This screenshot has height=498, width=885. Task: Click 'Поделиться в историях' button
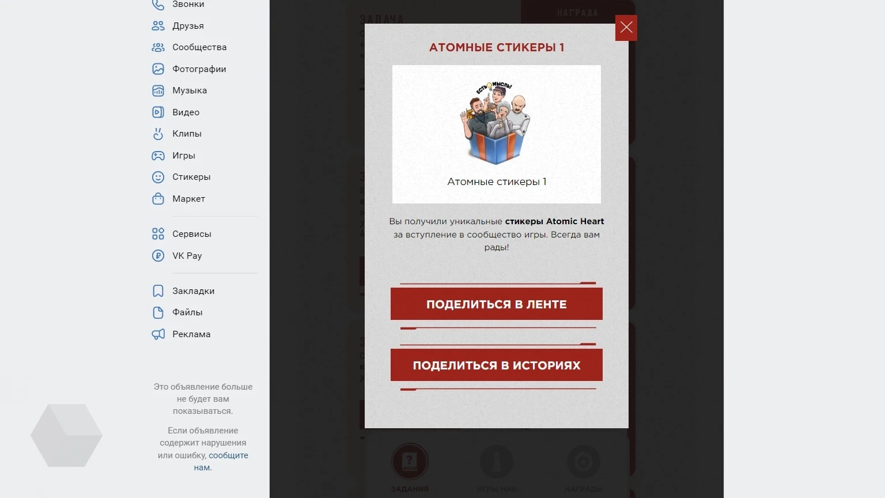[x=497, y=365]
